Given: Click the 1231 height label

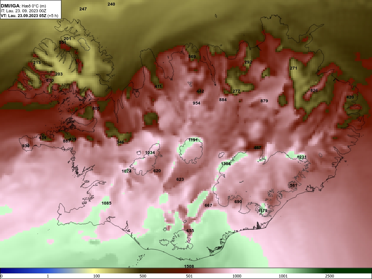Looking at the screenshot, I should 302,157.
